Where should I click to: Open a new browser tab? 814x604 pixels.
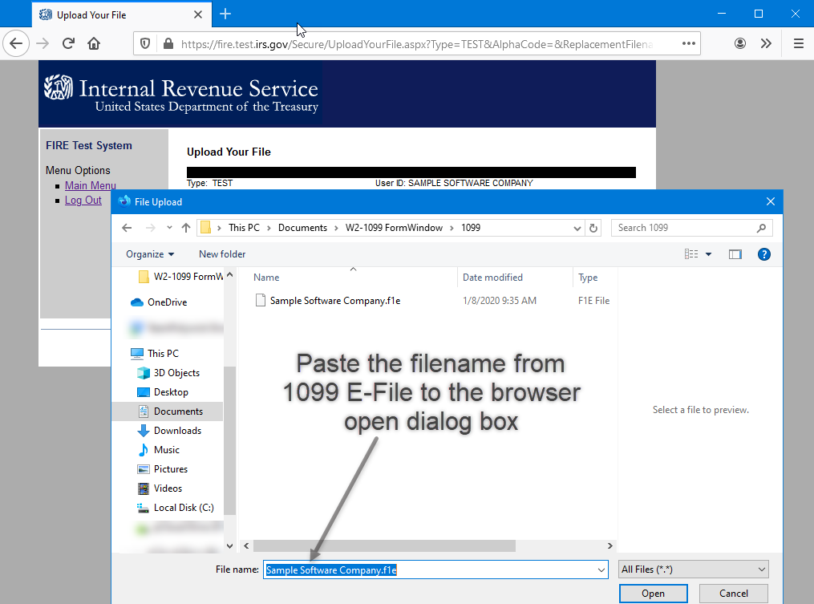coord(225,14)
